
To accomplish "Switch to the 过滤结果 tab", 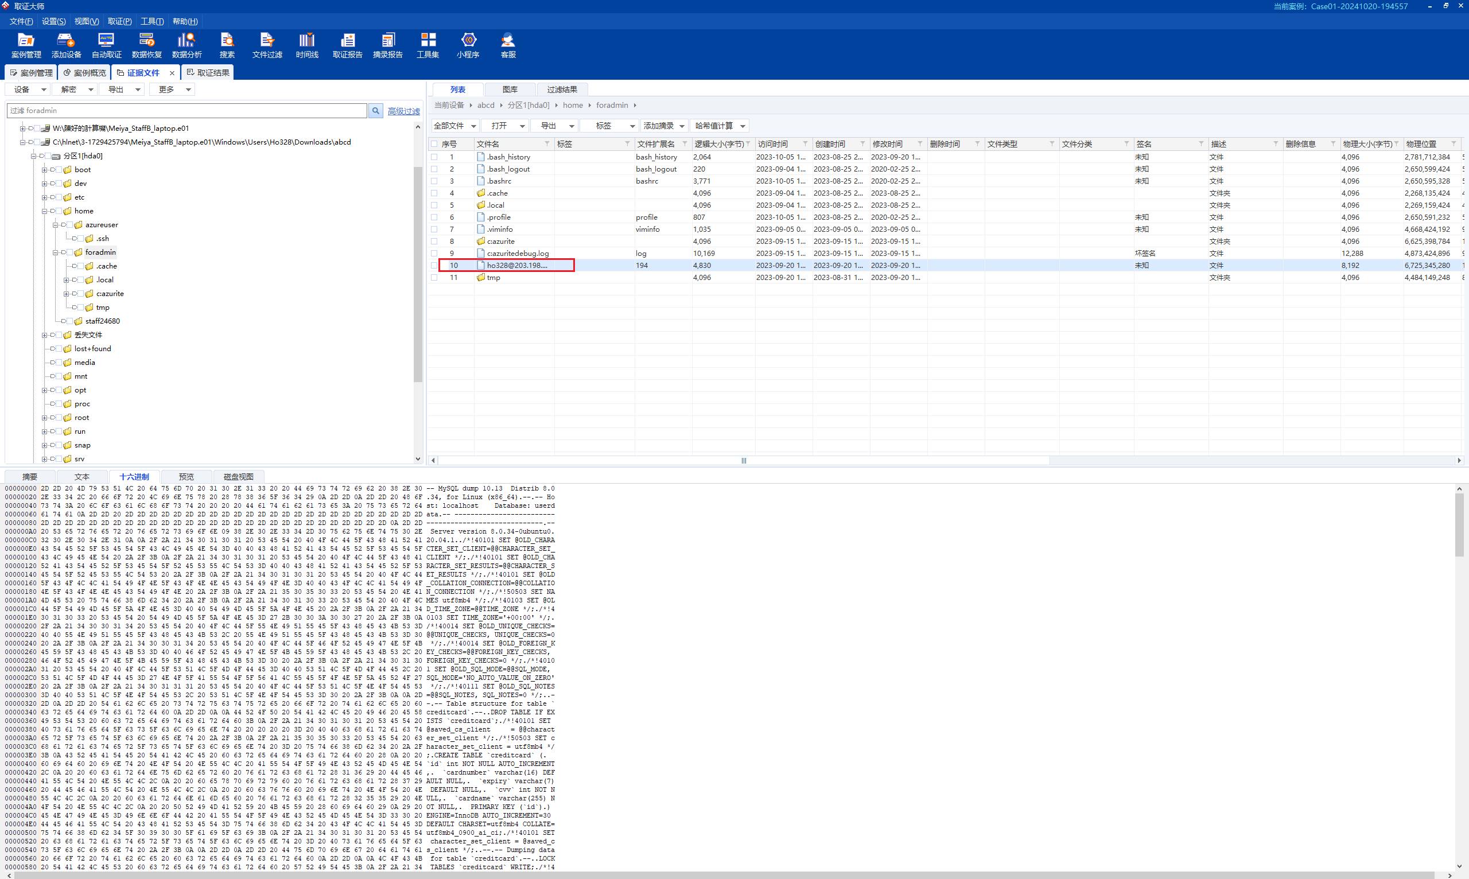I will (x=562, y=90).
